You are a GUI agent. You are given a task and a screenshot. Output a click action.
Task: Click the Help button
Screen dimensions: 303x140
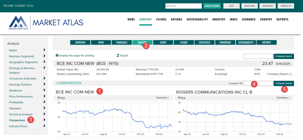point(231,6)
